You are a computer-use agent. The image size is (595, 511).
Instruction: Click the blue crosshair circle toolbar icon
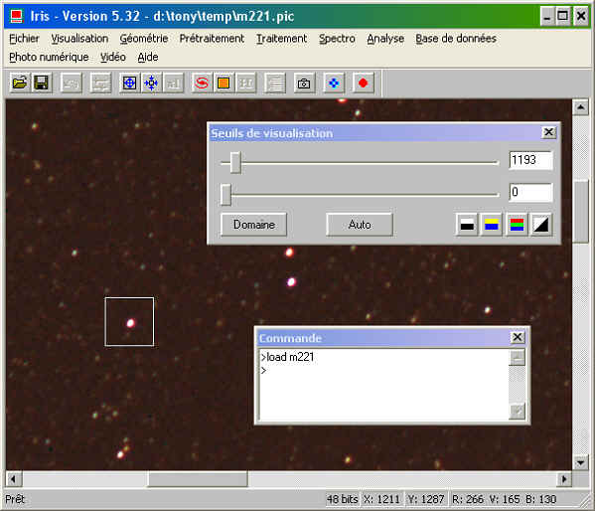point(129,83)
